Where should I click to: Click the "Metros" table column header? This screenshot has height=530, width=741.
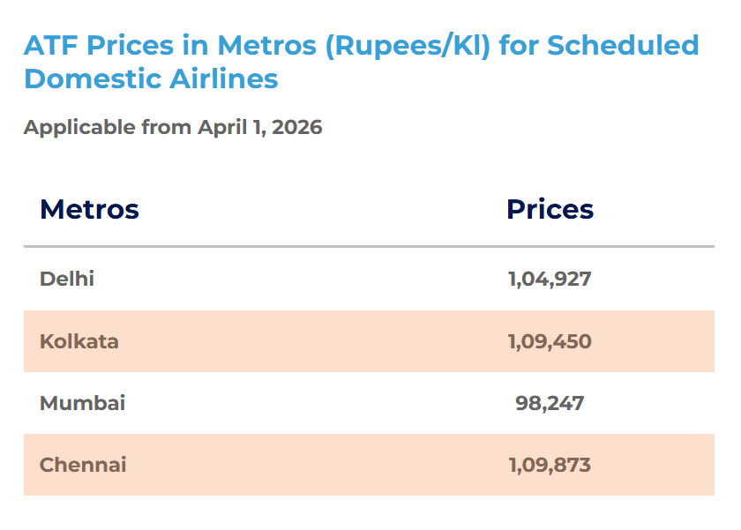(x=89, y=210)
